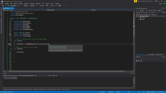This screenshot has width=166, height=93.
Task: Click the master branch in status bar
Action: point(161,92)
